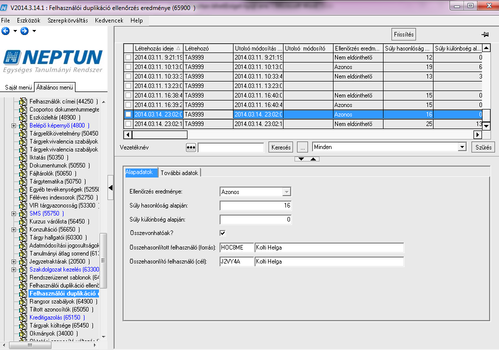Expand the Szakdolgozat kezelés tree node
The height and width of the screenshot is (350, 499).
click(13, 270)
